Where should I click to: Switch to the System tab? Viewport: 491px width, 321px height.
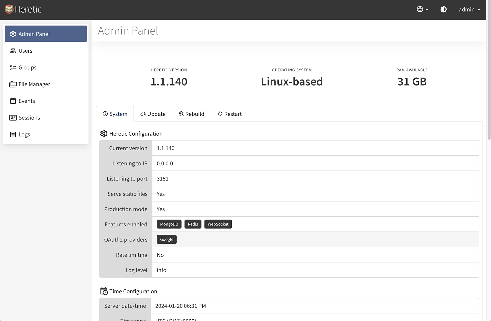coord(115,114)
